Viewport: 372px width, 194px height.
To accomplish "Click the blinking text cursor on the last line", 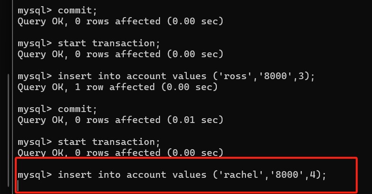I will (18, 186).
